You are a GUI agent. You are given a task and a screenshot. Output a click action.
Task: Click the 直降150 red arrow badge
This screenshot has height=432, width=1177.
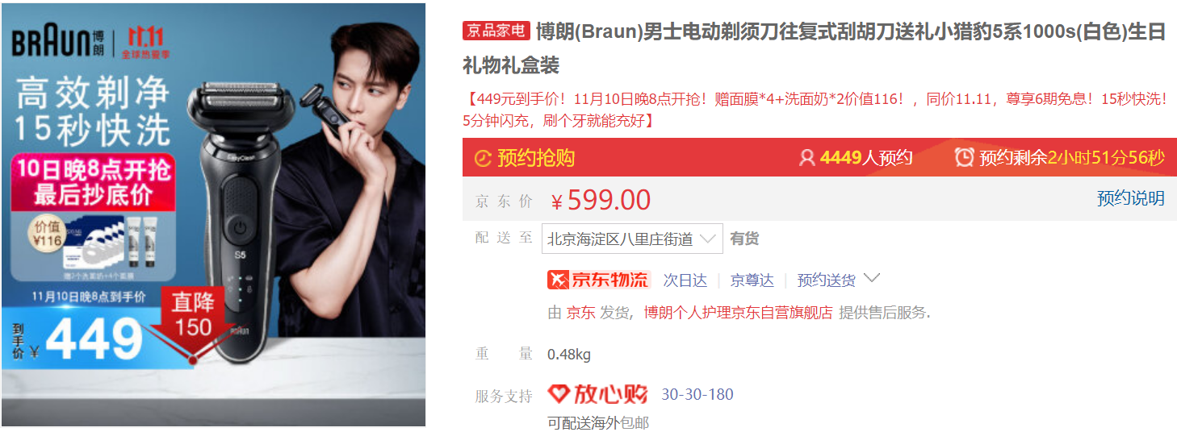(192, 319)
